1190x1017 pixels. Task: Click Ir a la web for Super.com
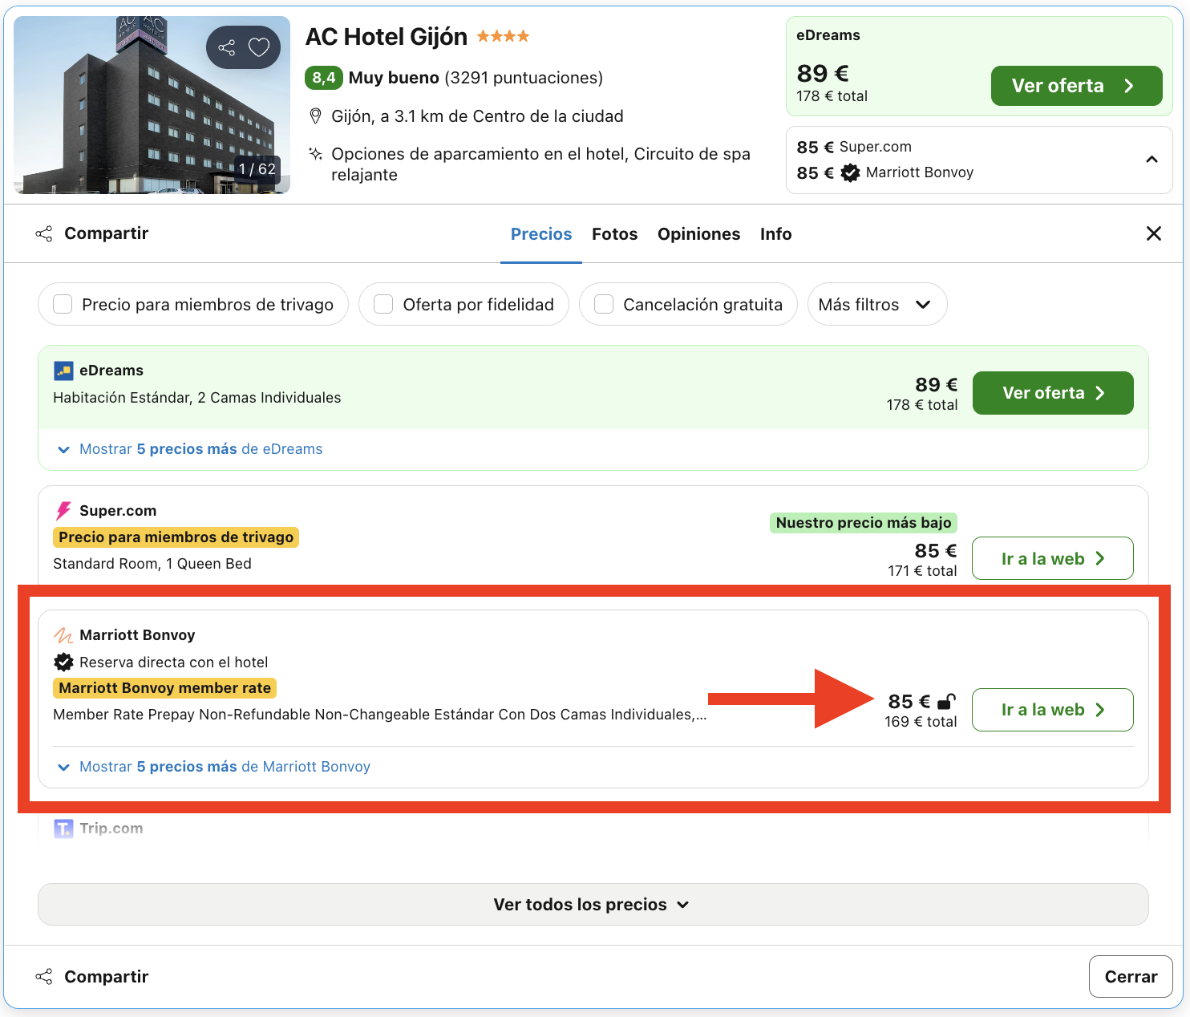(x=1052, y=558)
